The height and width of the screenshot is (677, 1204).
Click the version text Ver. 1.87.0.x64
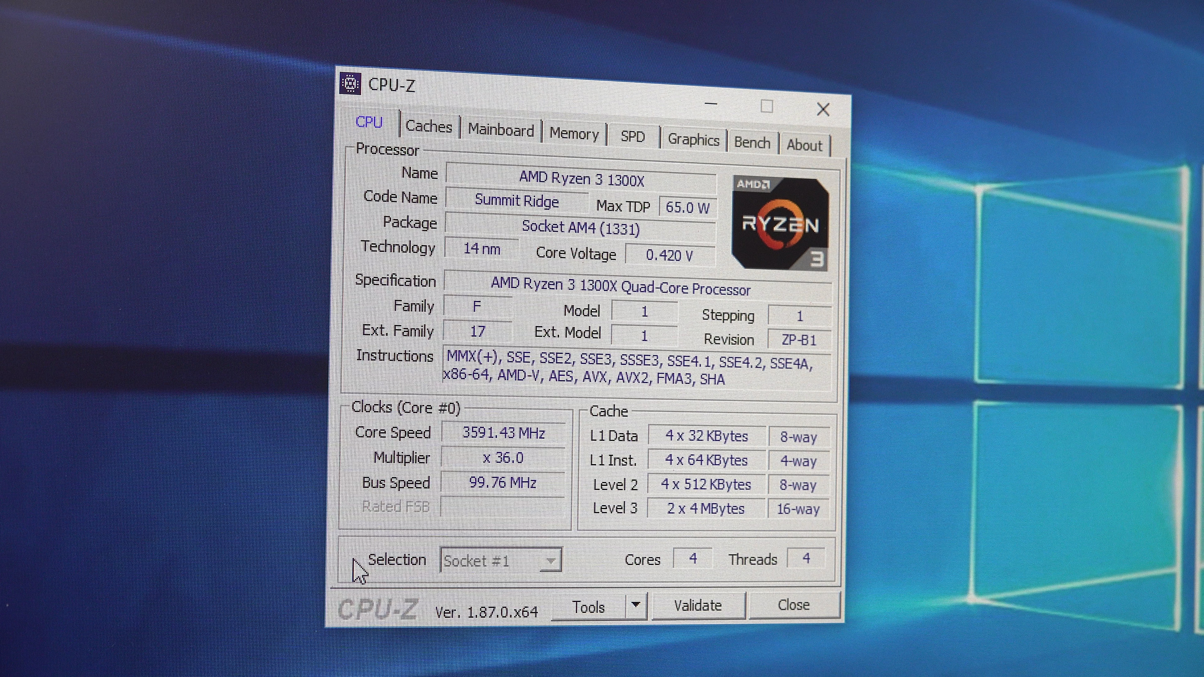[x=486, y=612]
